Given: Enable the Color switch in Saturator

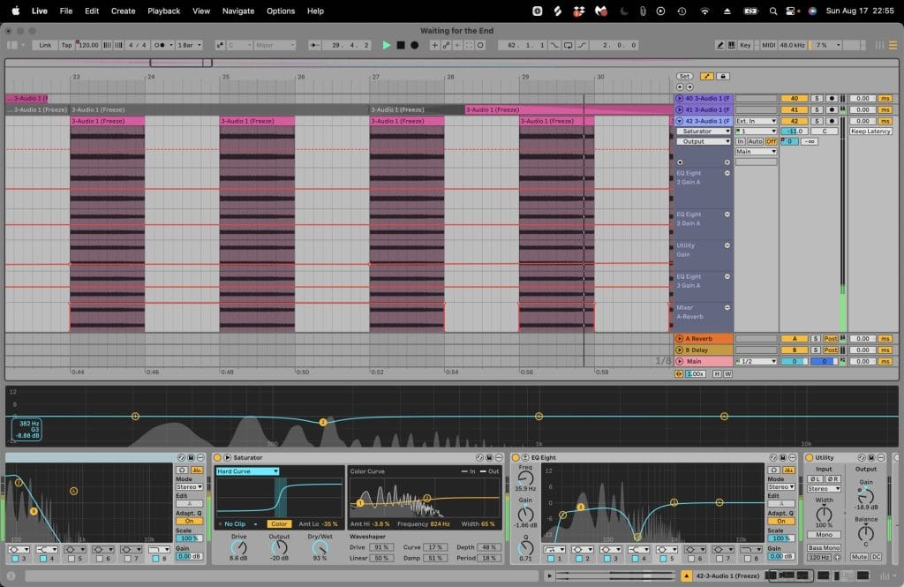Looking at the screenshot, I should (x=279, y=524).
